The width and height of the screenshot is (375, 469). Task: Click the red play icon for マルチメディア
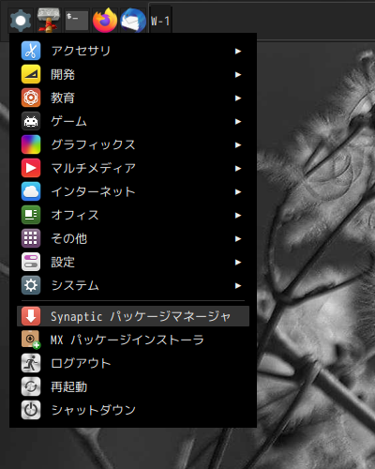tap(31, 168)
